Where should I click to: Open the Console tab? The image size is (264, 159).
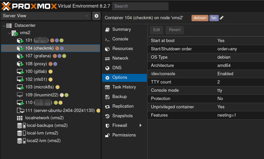(x=120, y=39)
